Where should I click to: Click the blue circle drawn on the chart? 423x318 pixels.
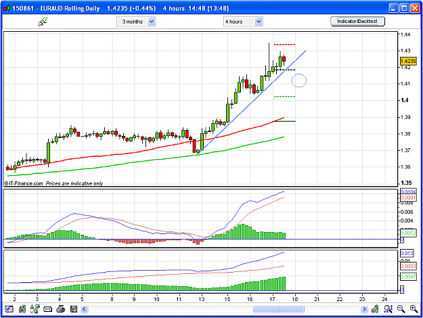pos(299,81)
